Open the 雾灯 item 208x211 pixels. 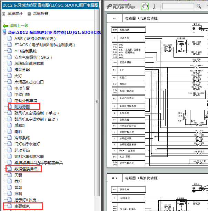point(18,181)
